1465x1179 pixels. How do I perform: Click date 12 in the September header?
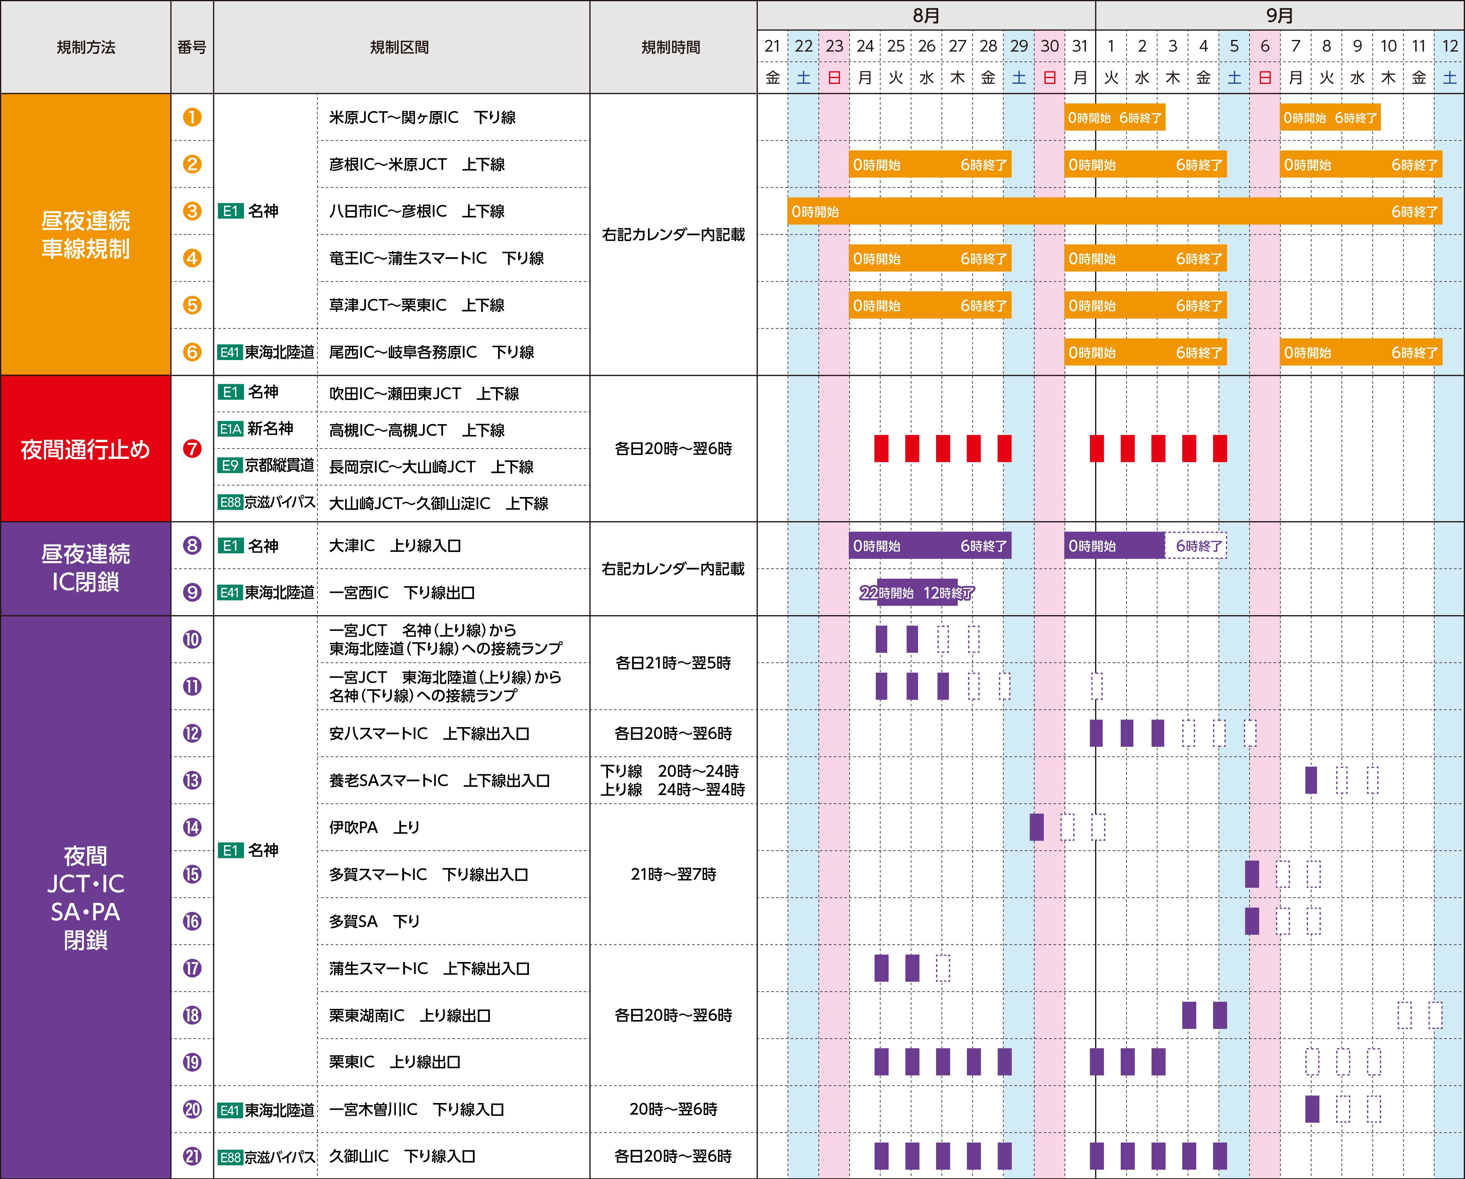point(1449,46)
